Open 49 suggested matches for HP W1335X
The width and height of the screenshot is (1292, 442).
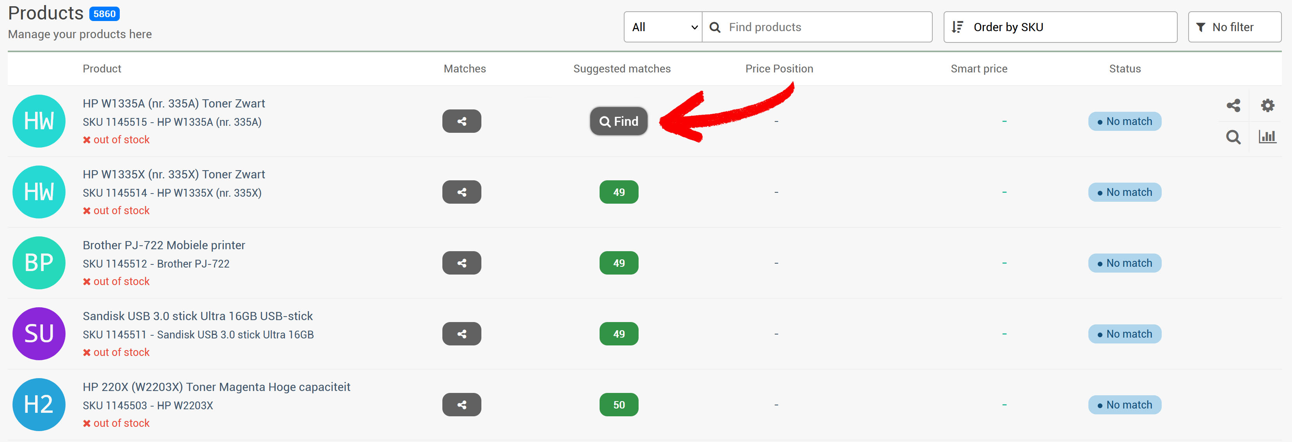[618, 192]
